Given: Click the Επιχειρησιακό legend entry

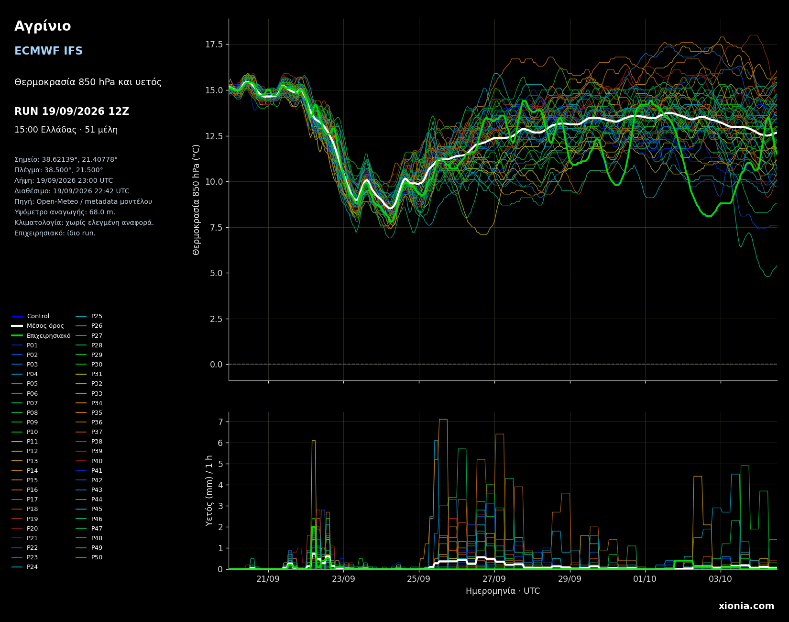Looking at the screenshot, I should tap(41, 336).
